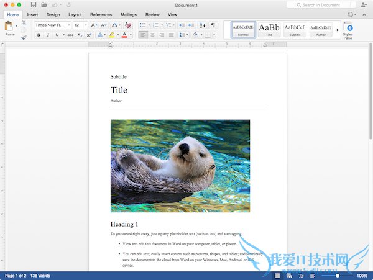Click the Sort A-Z icon
373x280 pixels.
point(203,25)
